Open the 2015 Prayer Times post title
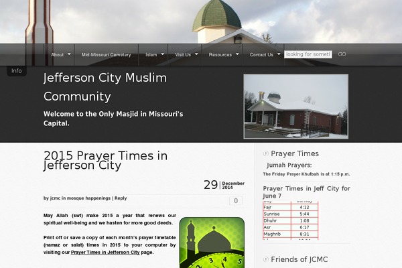 tap(105, 160)
